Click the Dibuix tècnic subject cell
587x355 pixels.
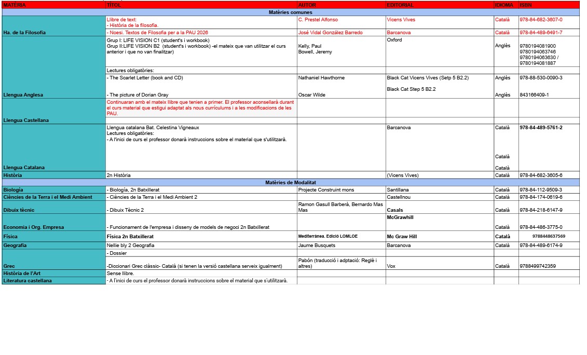tap(19, 210)
